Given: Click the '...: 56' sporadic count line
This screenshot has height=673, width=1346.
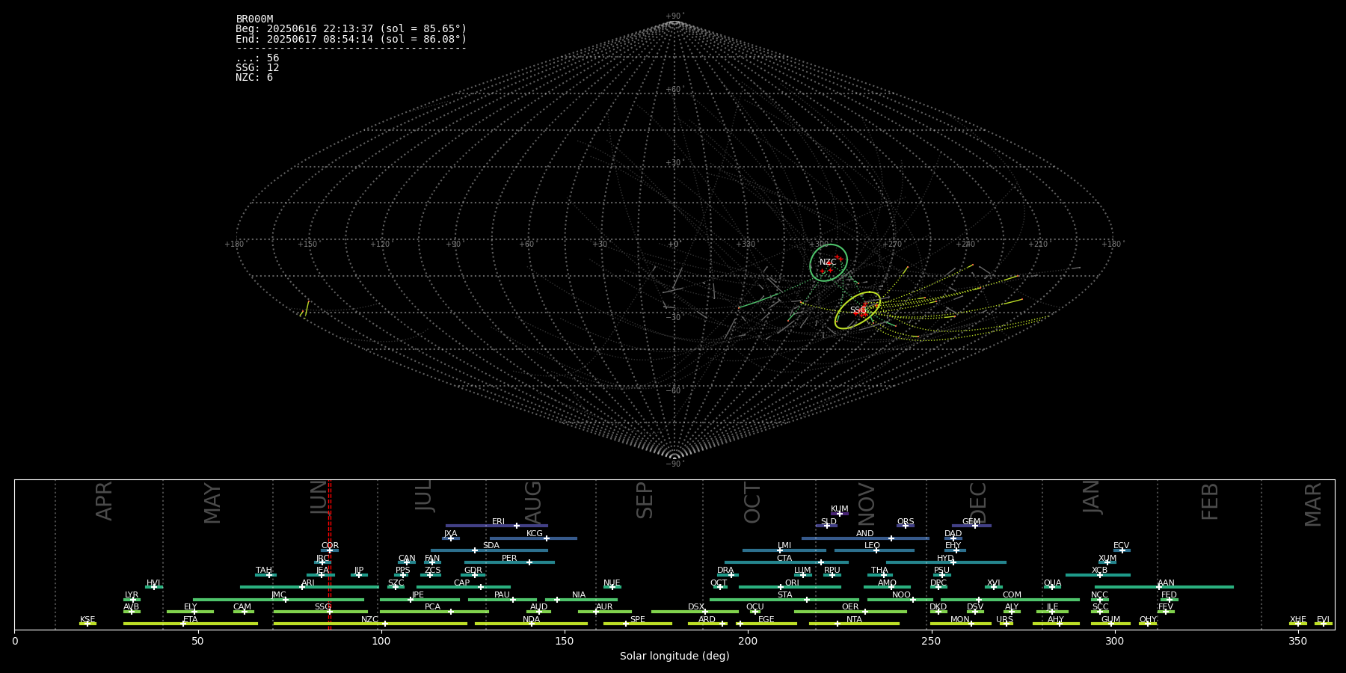Looking at the screenshot, I should [x=257, y=58].
